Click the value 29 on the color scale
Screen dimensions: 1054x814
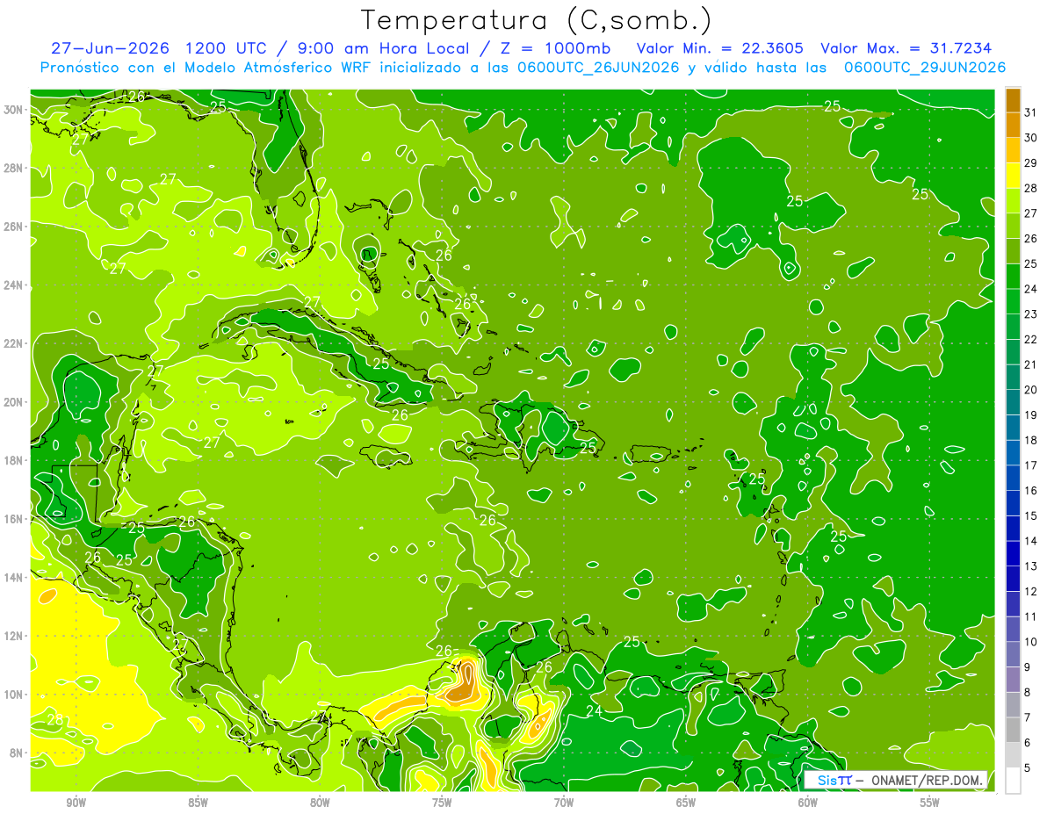click(x=1030, y=162)
